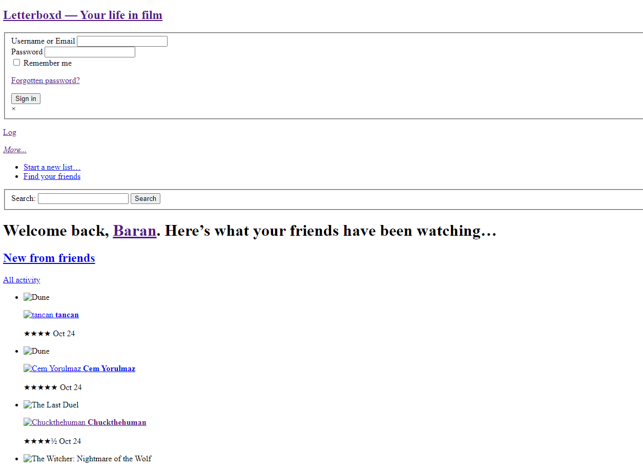Viewport: 643px width, 471px height.
Task: Click The Witcher: Nightmare of the Wolf poster
Action: point(88,459)
